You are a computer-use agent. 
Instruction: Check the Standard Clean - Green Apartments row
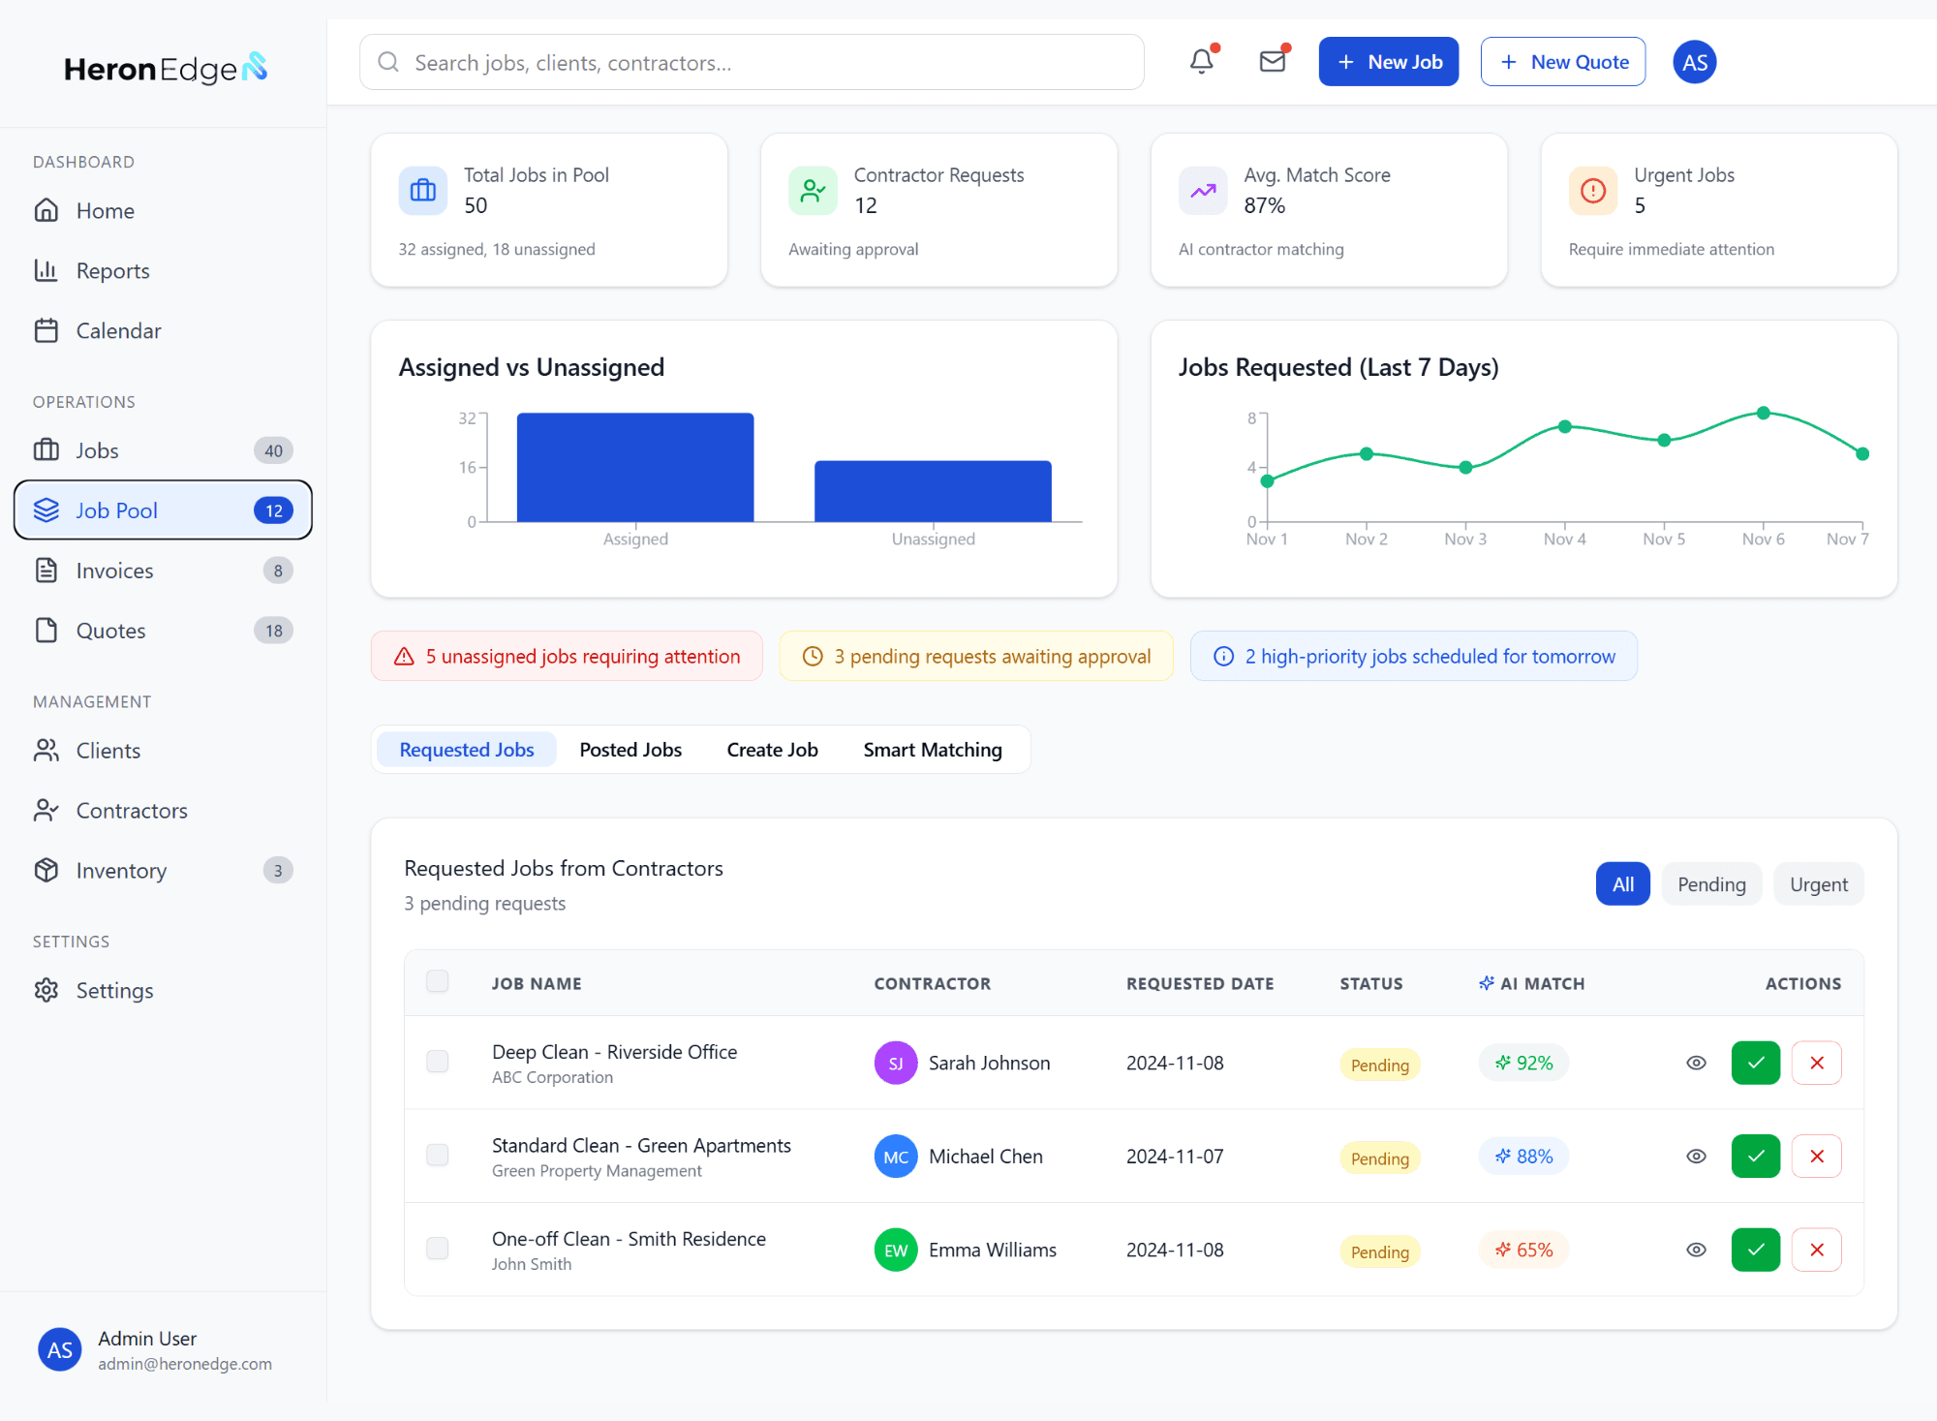(x=438, y=1155)
